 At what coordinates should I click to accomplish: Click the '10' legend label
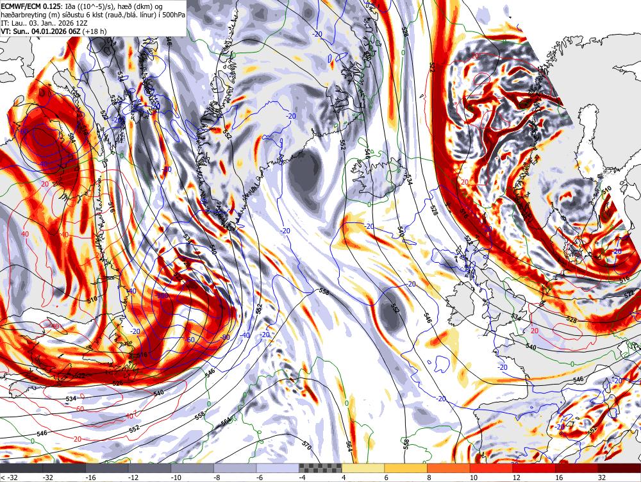474,478
